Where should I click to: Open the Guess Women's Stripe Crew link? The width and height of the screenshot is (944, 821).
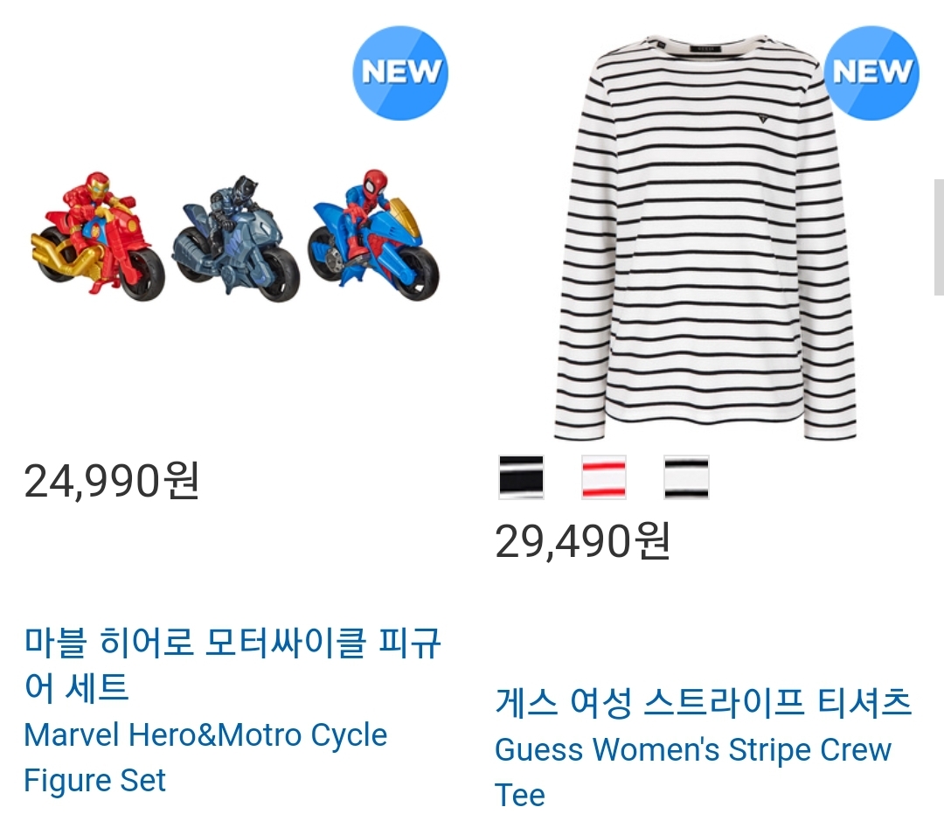click(x=693, y=750)
